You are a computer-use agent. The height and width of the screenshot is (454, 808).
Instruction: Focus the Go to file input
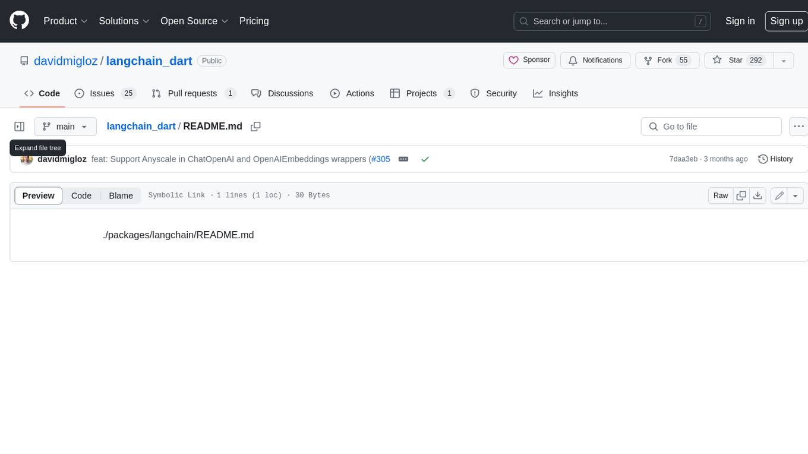point(711,127)
